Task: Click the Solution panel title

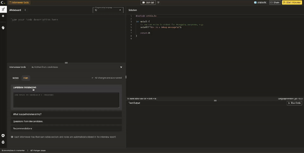Action: point(133,10)
